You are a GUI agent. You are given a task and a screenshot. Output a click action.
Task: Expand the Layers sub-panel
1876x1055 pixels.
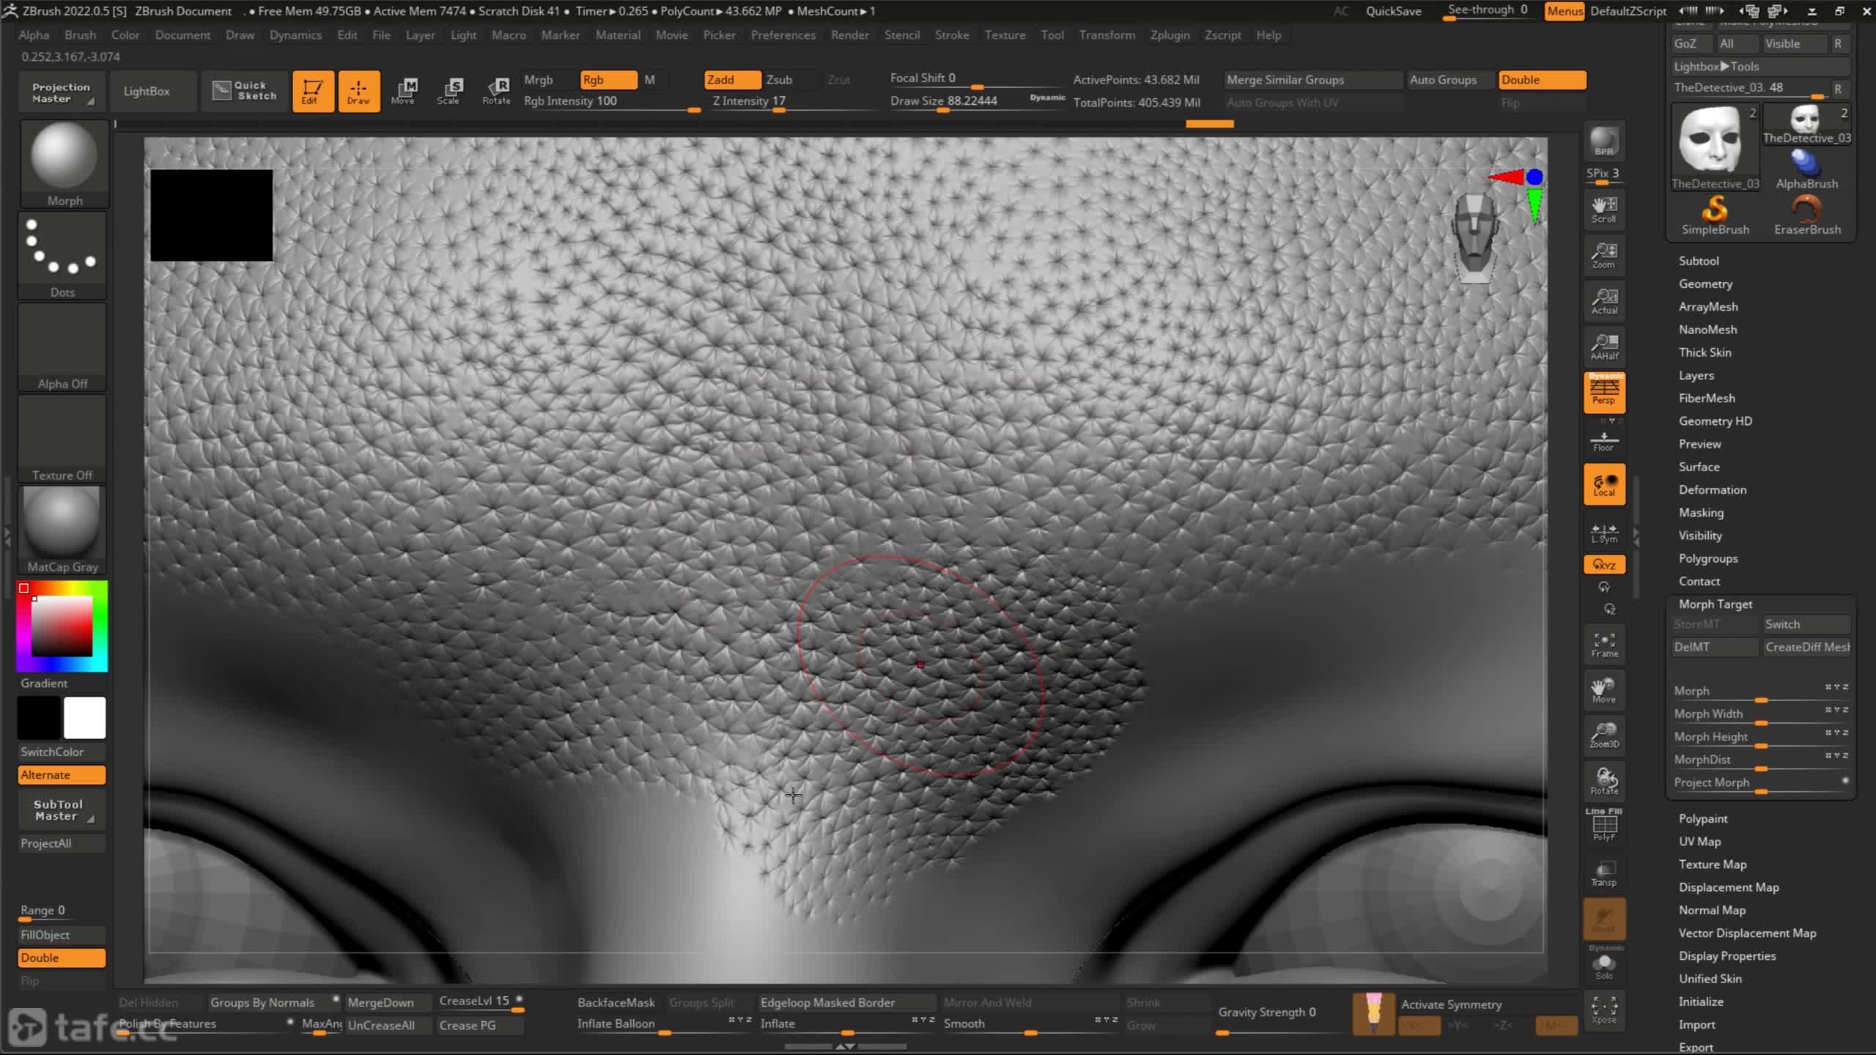tap(1696, 375)
